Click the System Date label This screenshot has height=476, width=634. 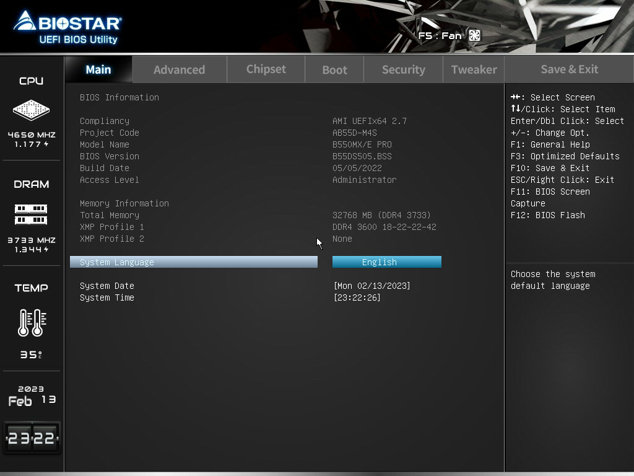pyautogui.click(x=107, y=286)
